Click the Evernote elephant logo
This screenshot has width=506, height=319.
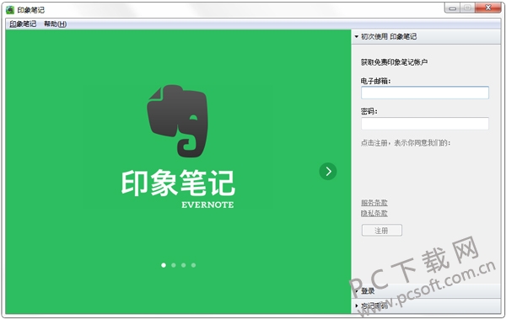(x=177, y=121)
